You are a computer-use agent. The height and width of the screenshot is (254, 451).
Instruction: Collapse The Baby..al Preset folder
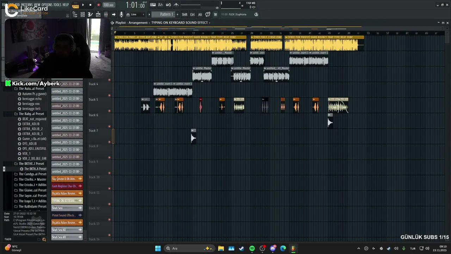click(x=29, y=114)
